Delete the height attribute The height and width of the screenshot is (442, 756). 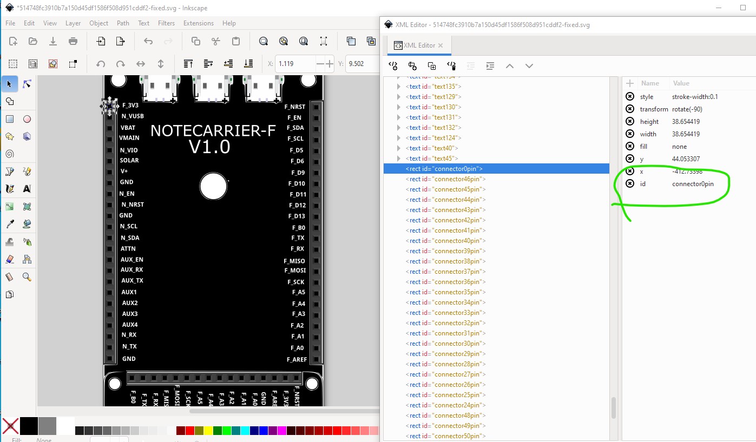[x=630, y=121]
